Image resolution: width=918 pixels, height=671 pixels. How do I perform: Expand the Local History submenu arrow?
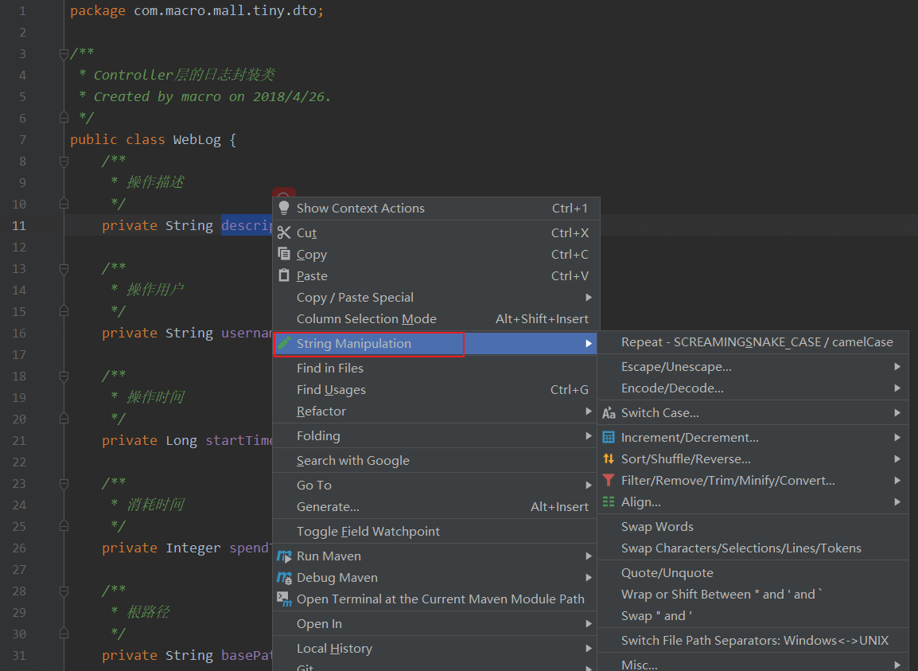click(x=589, y=648)
